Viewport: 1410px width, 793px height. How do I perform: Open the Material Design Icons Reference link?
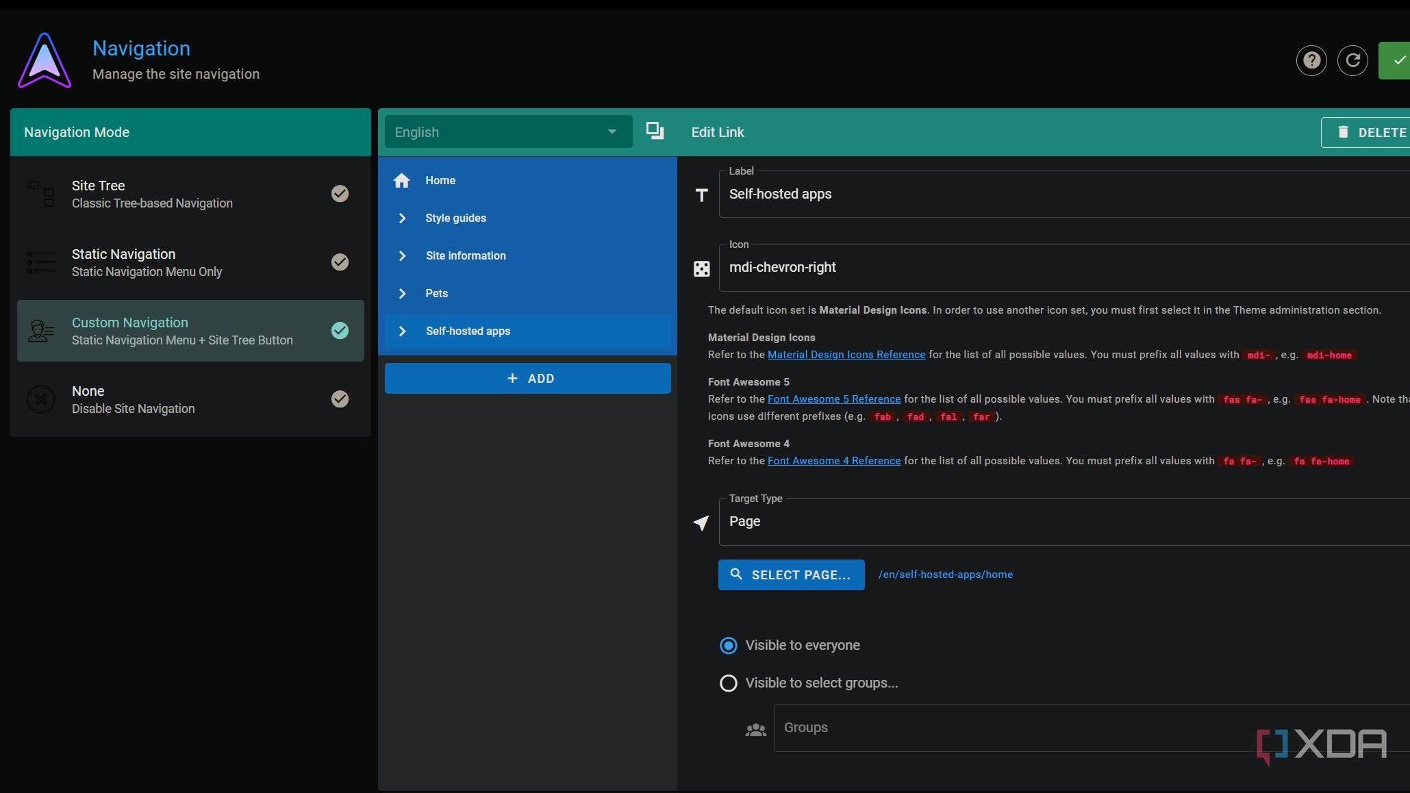(x=846, y=355)
